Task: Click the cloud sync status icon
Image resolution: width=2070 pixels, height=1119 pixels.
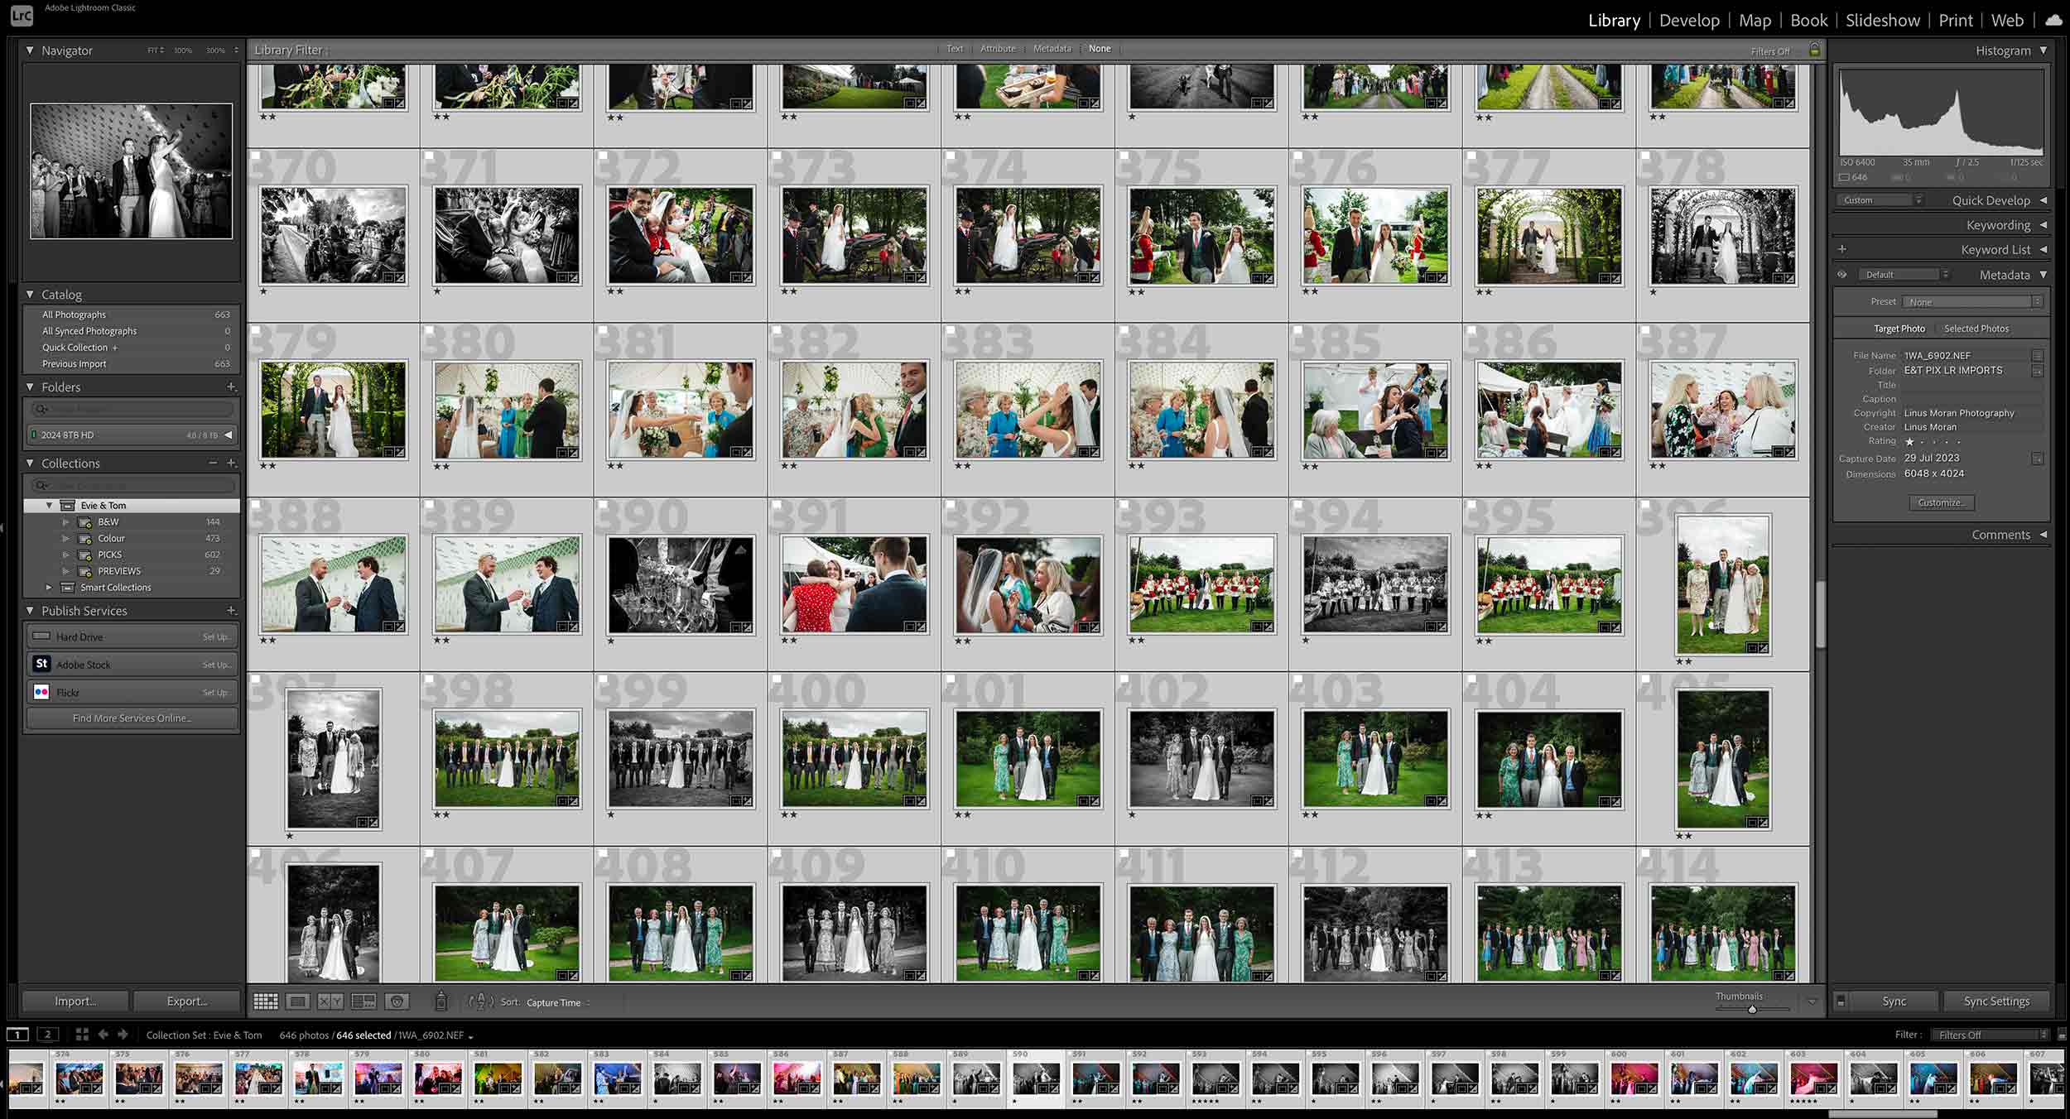Action: coord(2054,20)
